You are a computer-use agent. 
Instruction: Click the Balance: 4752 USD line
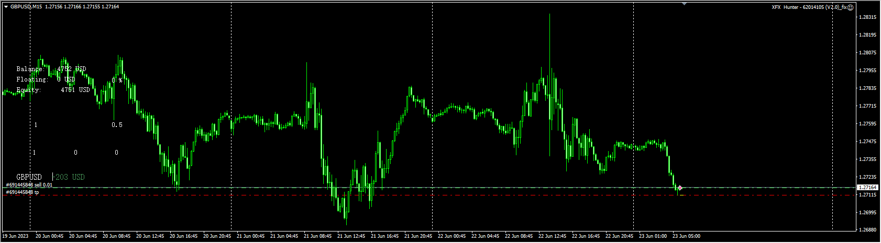pos(51,69)
